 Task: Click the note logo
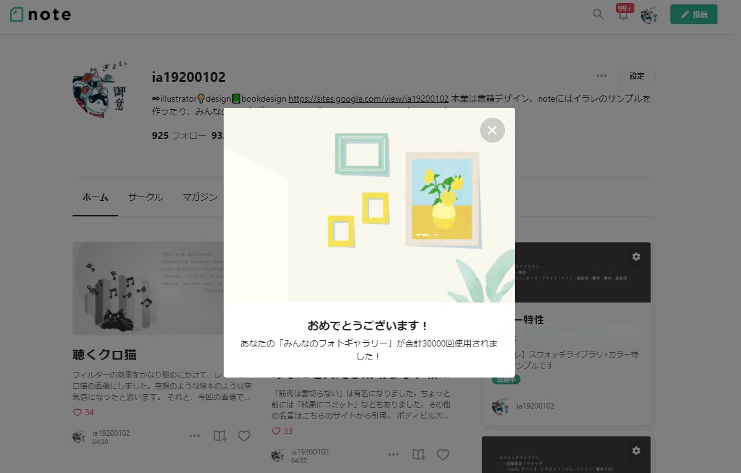pos(41,15)
